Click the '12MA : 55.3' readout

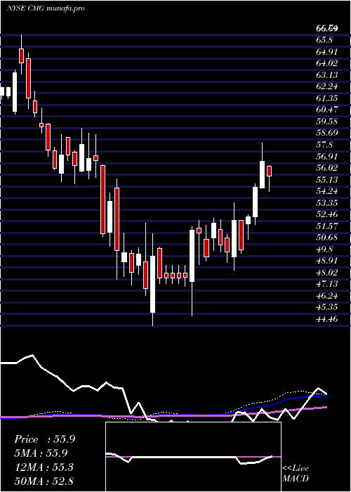point(44,467)
